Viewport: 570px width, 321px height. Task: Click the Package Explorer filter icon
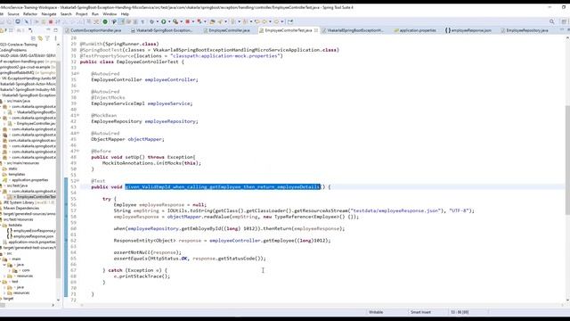pyautogui.click(x=47, y=37)
